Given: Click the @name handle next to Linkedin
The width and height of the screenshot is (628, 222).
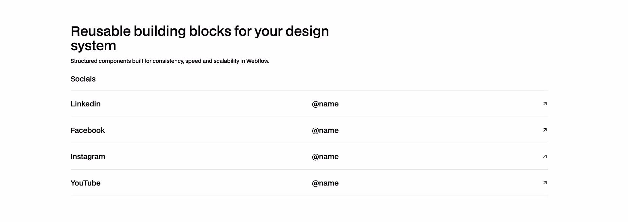Looking at the screenshot, I should [x=325, y=104].
